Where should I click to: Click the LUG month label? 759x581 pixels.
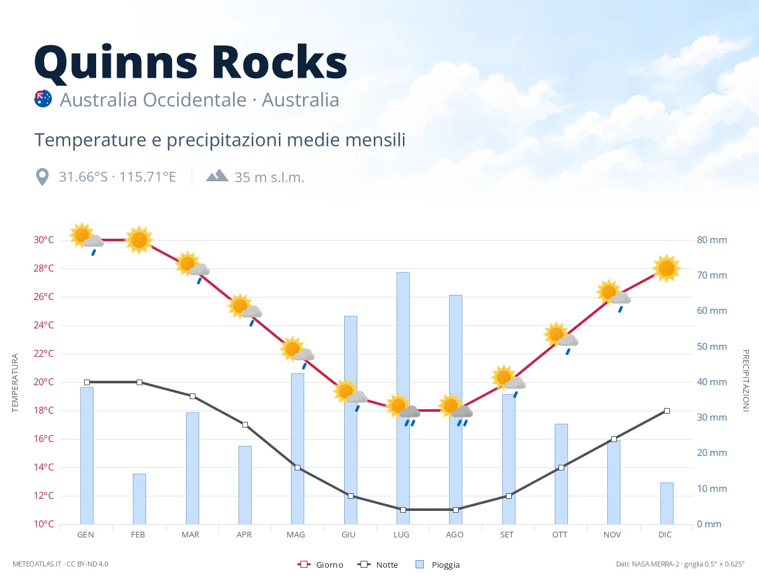click(x=402, y=534)
